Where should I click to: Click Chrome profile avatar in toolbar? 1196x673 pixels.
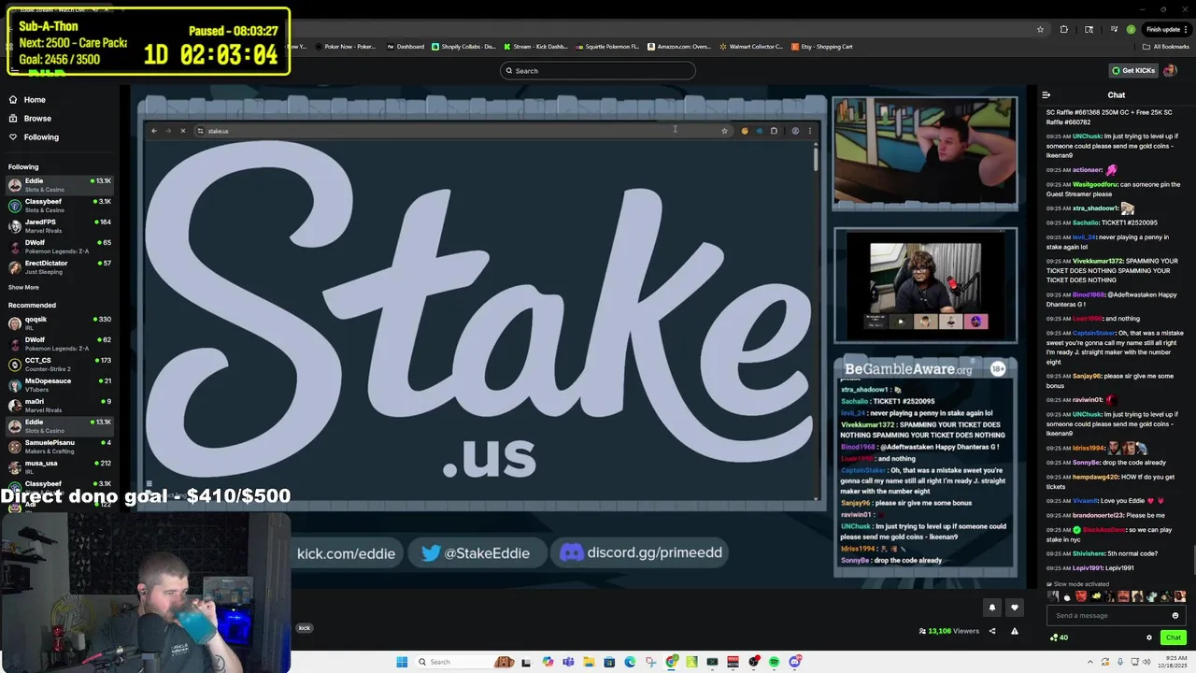1132,29
